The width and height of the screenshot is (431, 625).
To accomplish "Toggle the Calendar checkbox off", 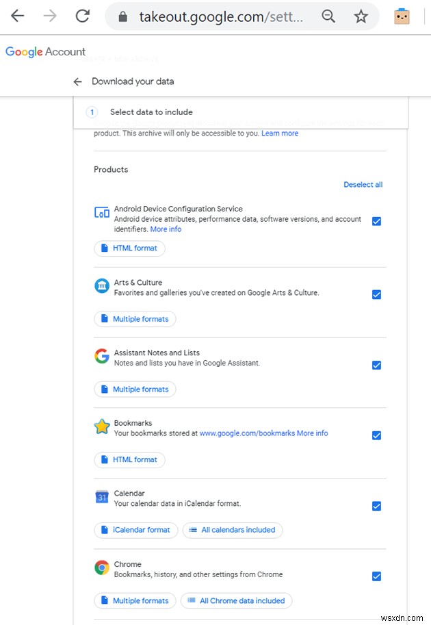I will (377, 506).
